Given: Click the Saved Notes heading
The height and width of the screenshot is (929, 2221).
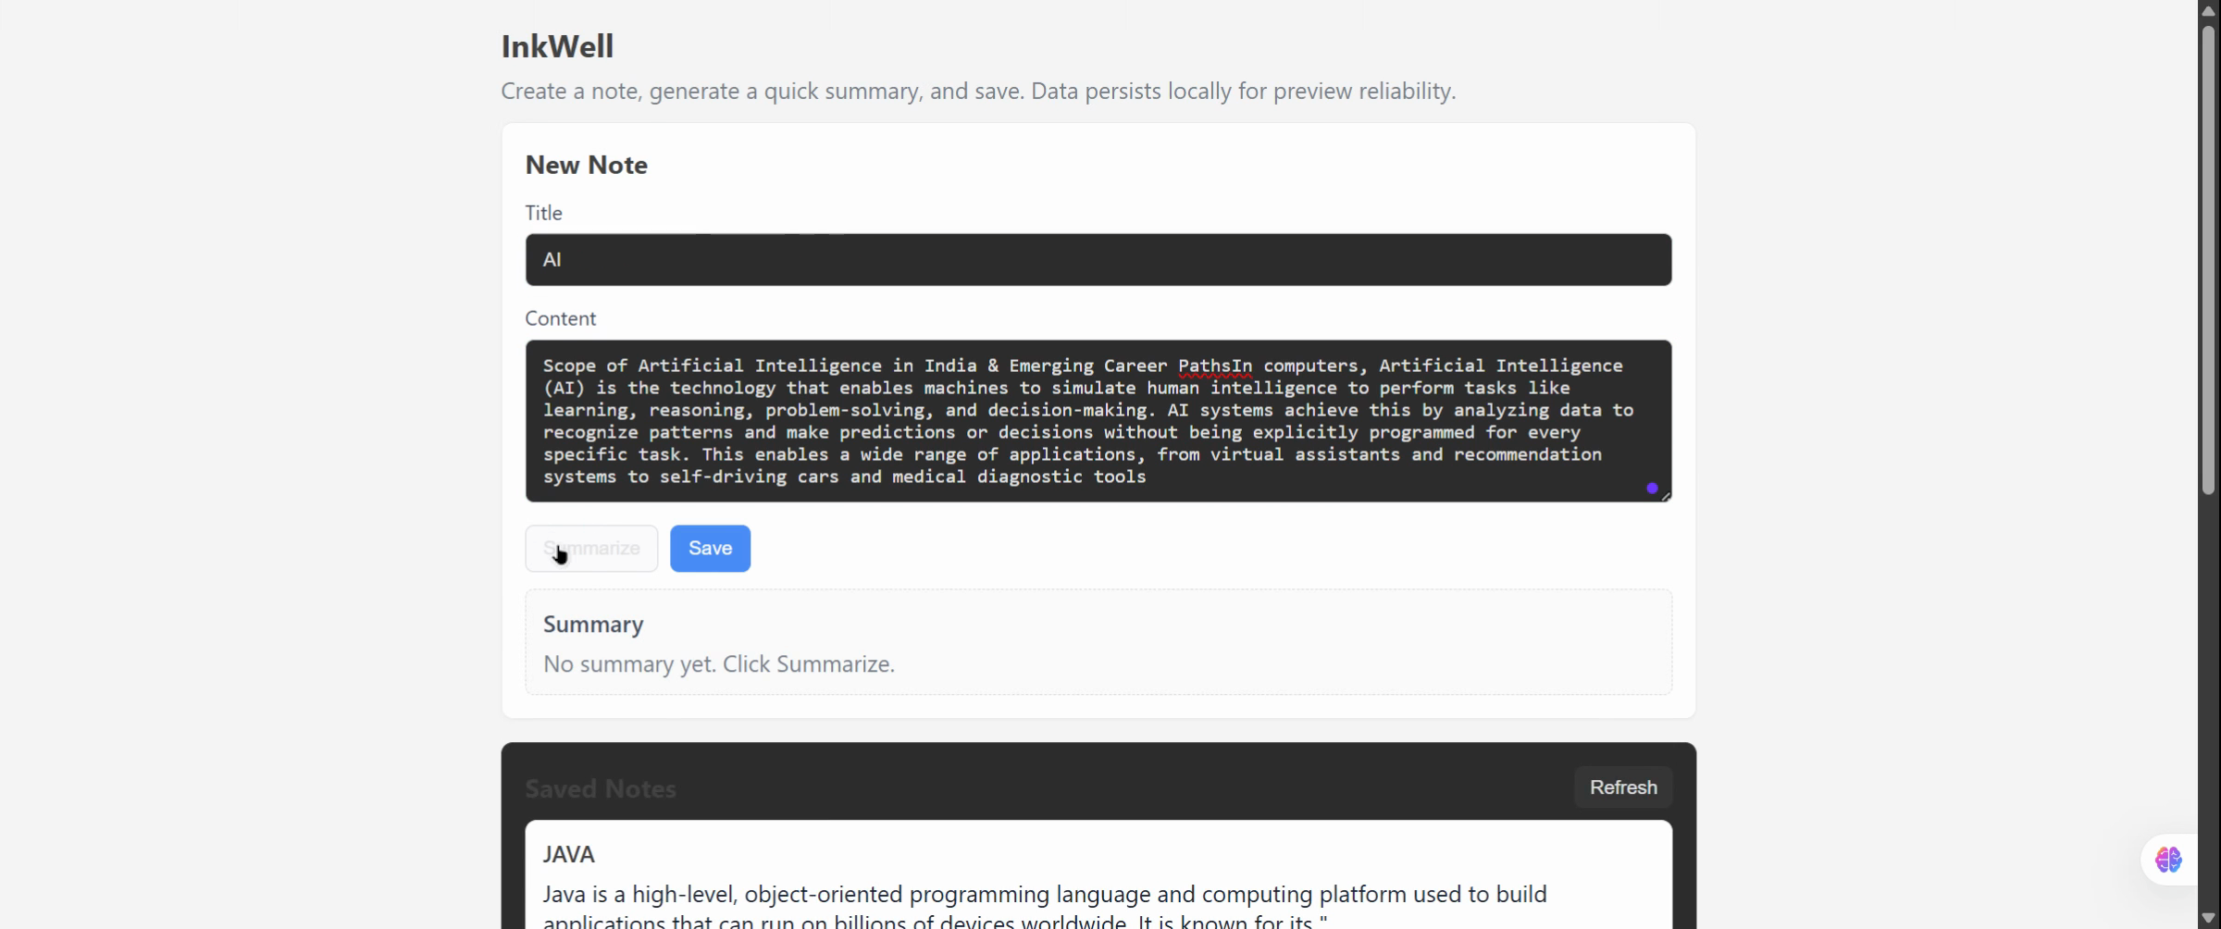Looking at the screenshot, I should coord(601,789).
